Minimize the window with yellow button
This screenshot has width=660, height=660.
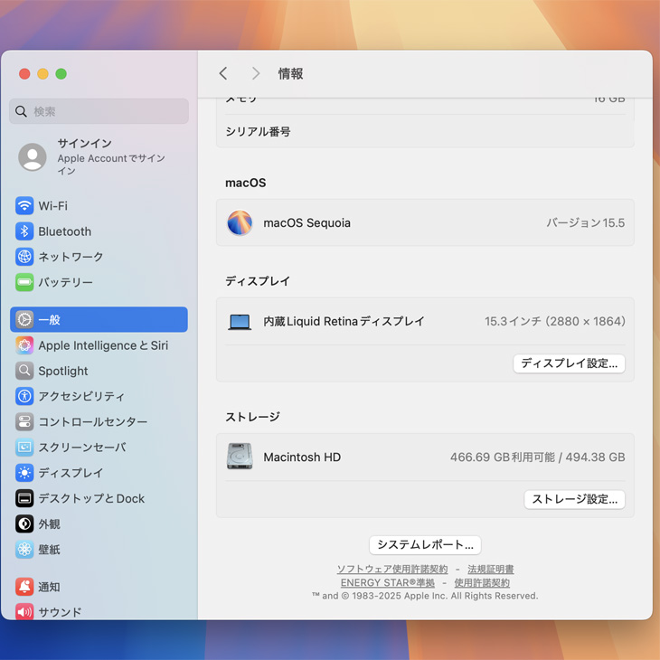pyautogui.click(x=42, y=73)
